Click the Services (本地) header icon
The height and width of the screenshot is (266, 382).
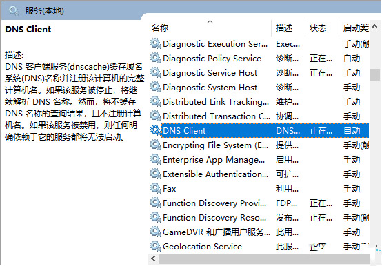click(13, 11)
